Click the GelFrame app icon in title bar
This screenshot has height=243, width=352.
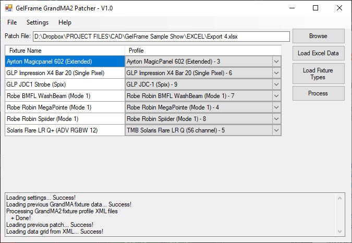point(9,8)
